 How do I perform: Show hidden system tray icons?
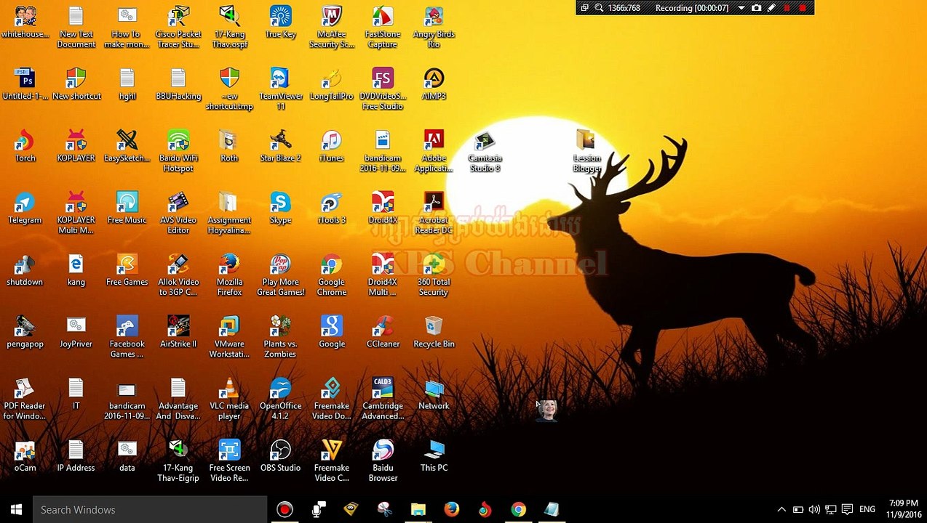click(x=781, y=510)
